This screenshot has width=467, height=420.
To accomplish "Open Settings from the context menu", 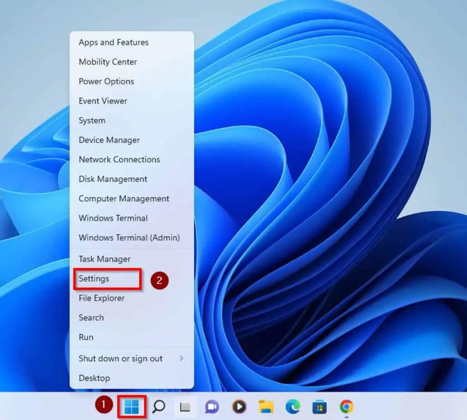I will pos(95,279).
